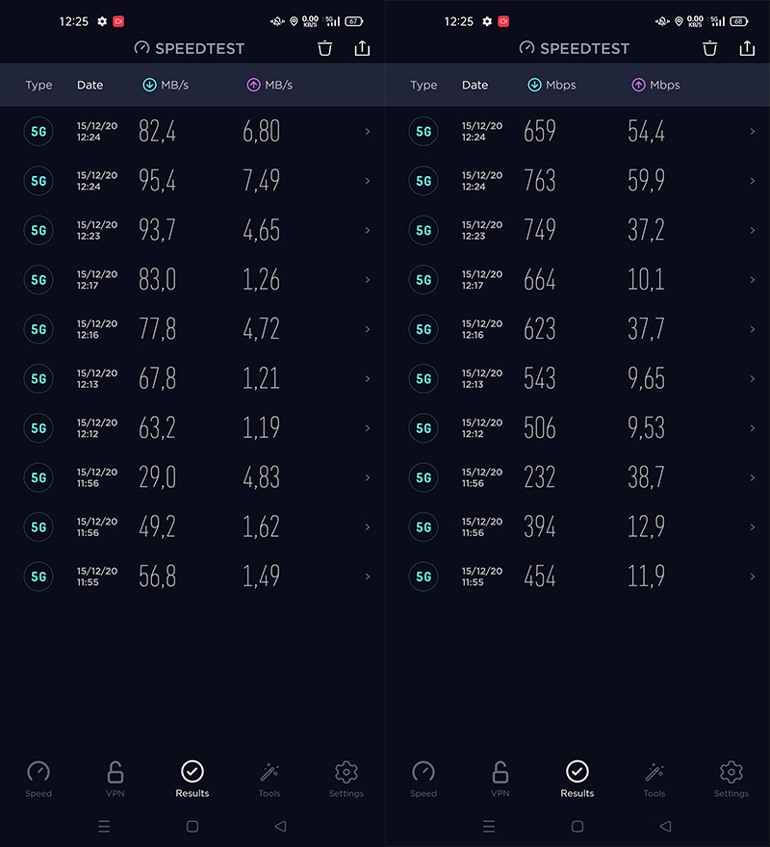Tap 15/12/20 12:23 date on right screen
Screen dimensions: 770x847
click(x=482, y=230)
